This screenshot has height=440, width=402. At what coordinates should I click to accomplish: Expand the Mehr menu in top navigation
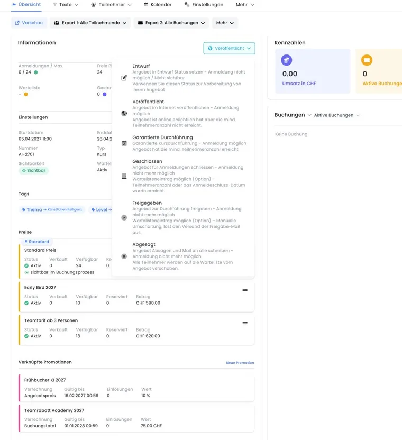point(245,4)
